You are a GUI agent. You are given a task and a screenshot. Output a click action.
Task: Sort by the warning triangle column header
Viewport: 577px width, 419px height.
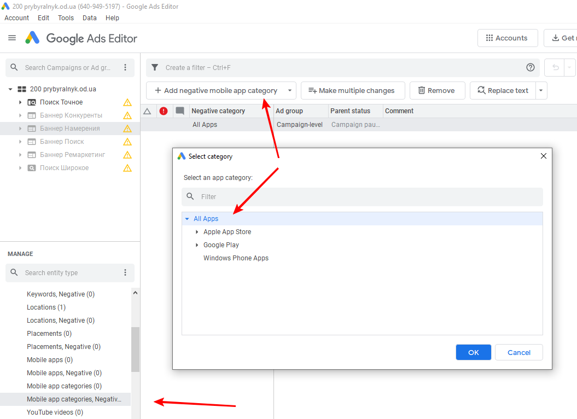pyautogui.click(x=147, y=111)
